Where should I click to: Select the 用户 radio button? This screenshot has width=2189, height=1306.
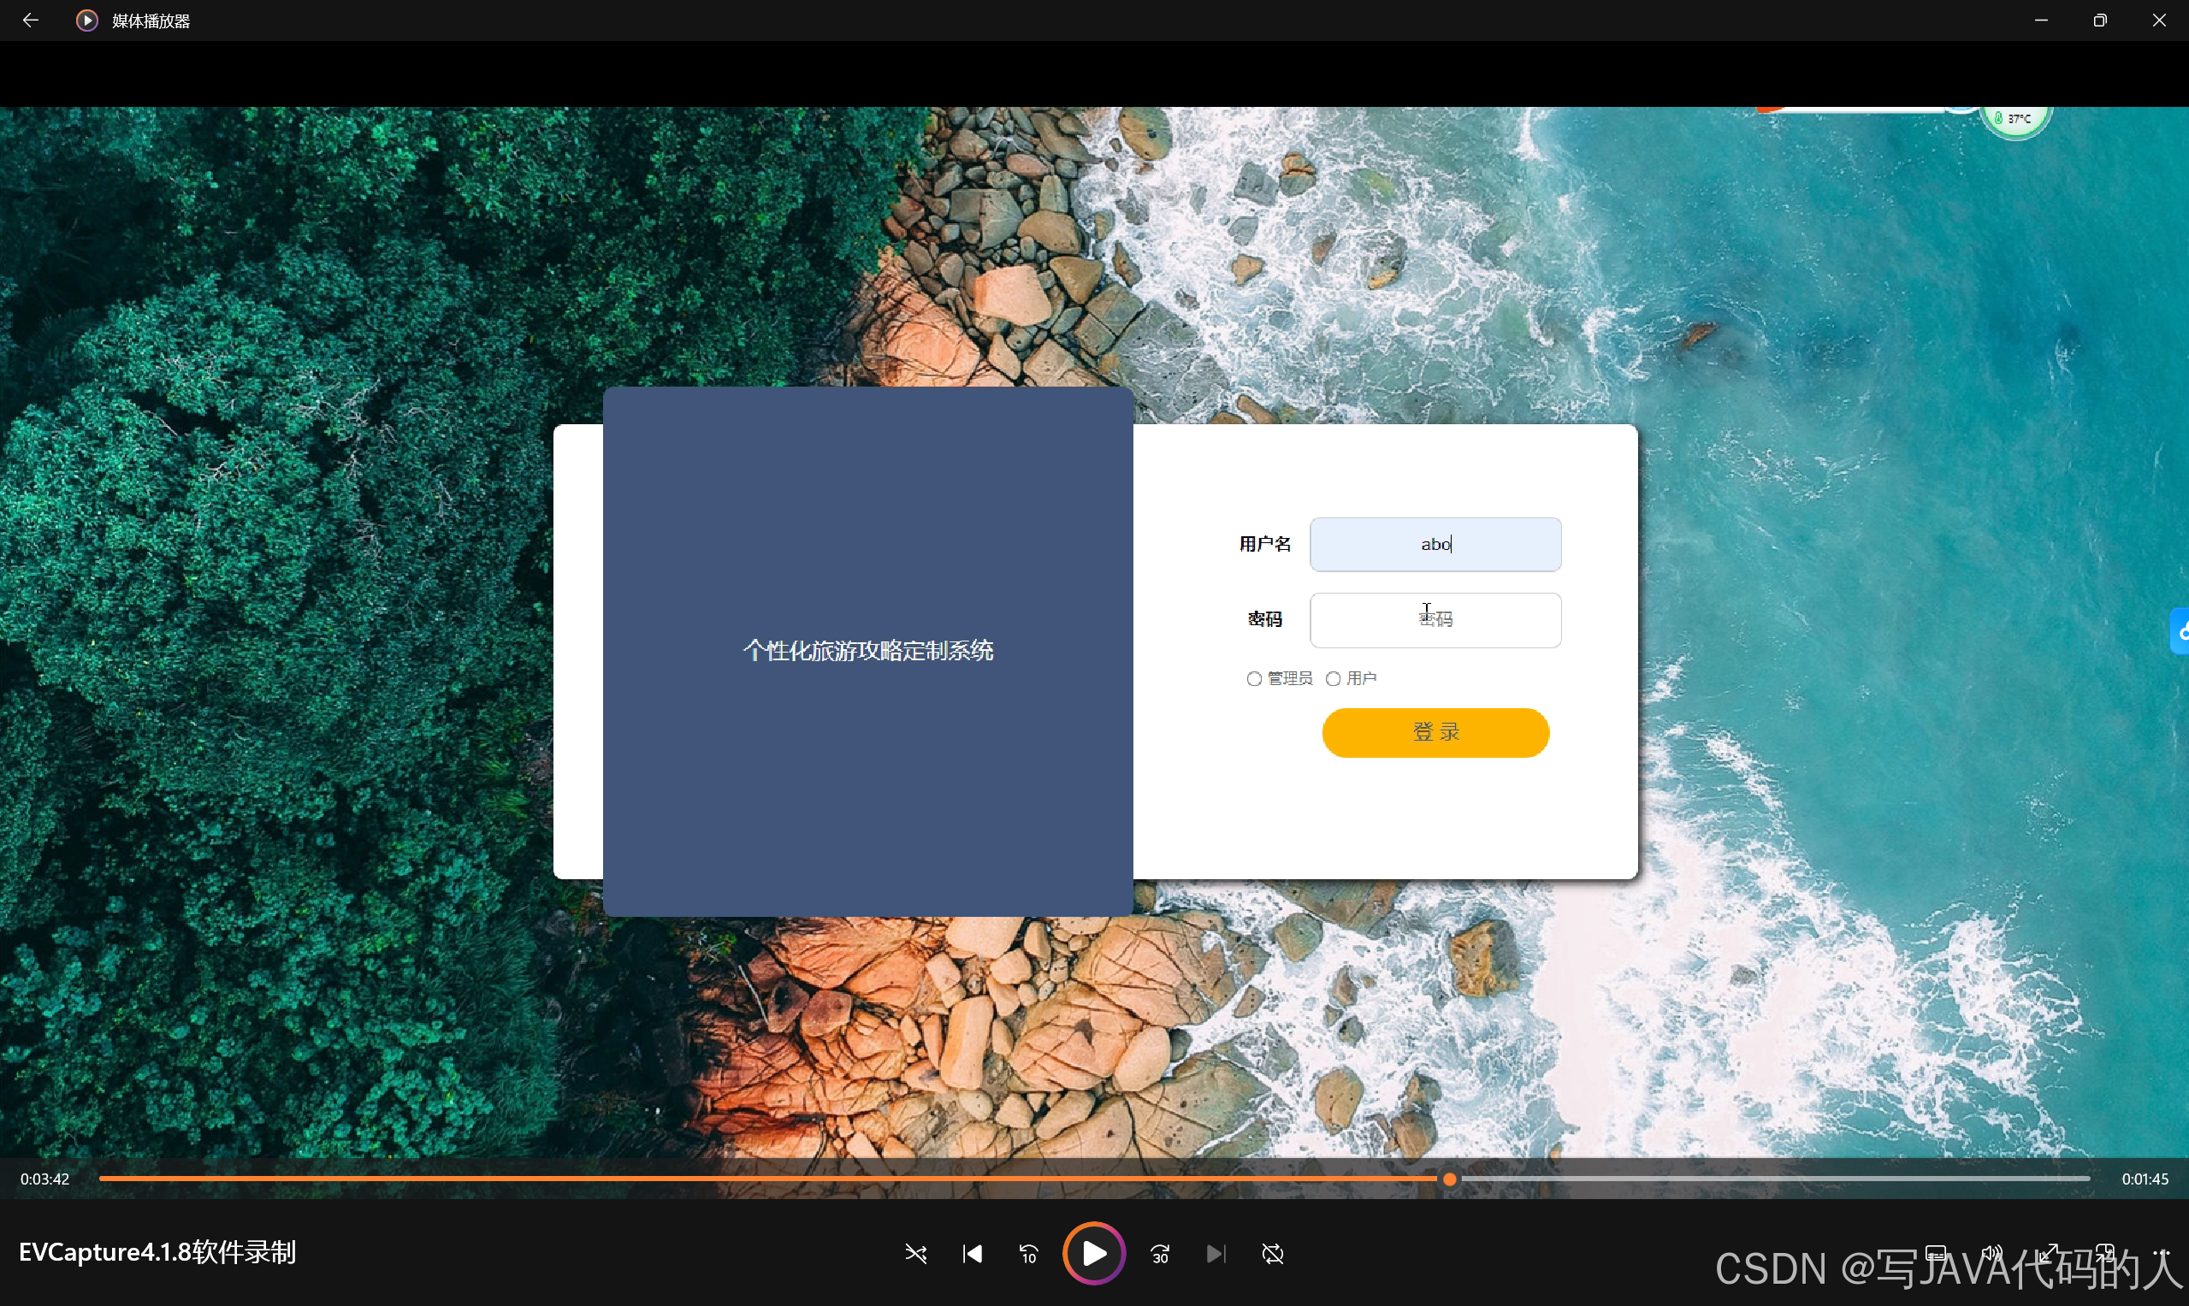click(x=1334, y=678)
